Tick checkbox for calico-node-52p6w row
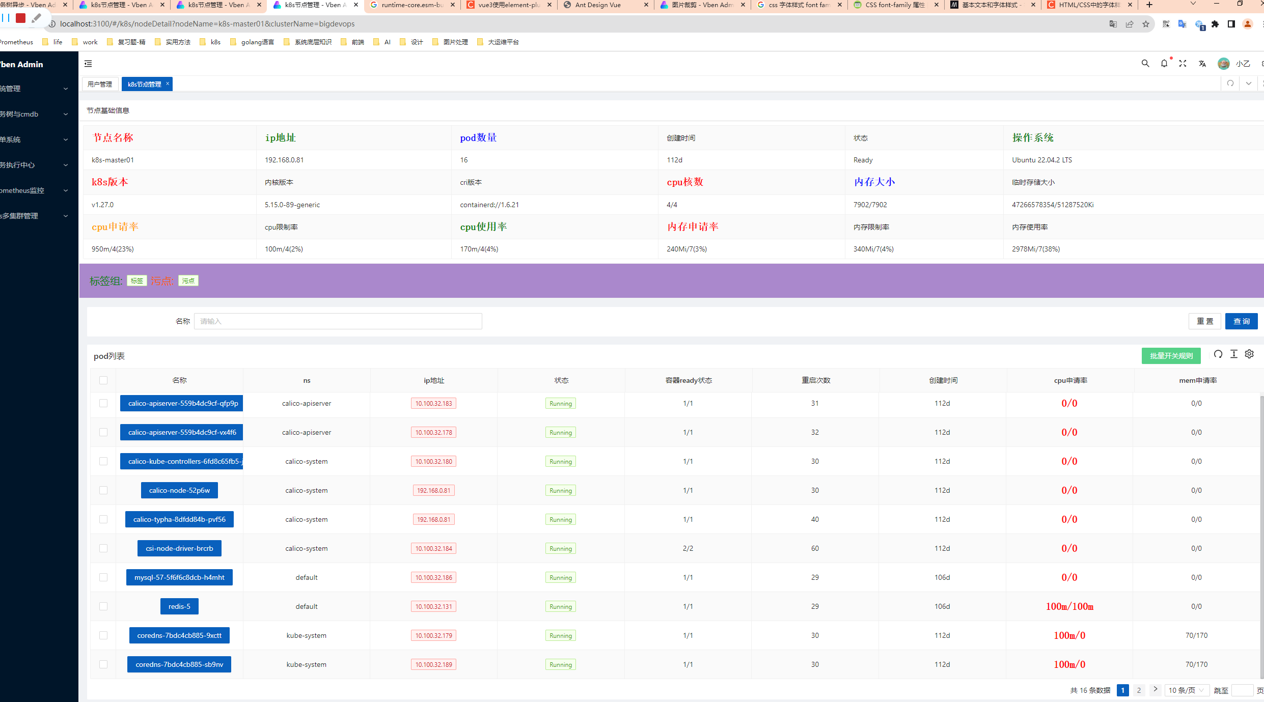The height and width of the screenshot is (702, 1264). 103,490
